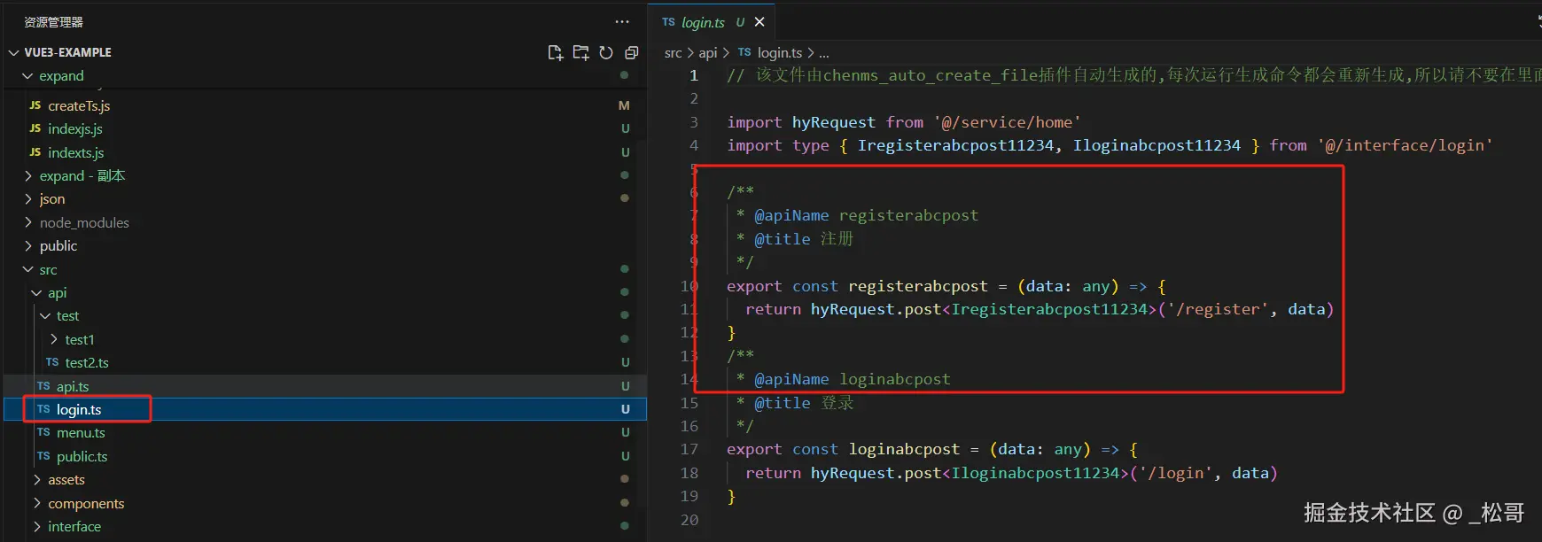Open api.ts file in the tree

coord(73,387)
